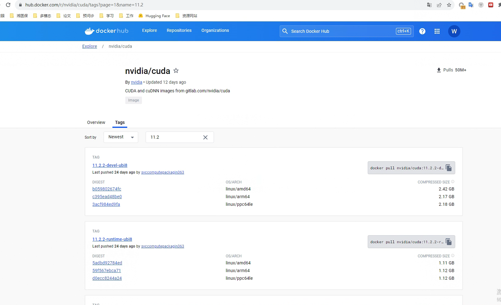Click the gray circular extension icon

(x=481, y=5)
